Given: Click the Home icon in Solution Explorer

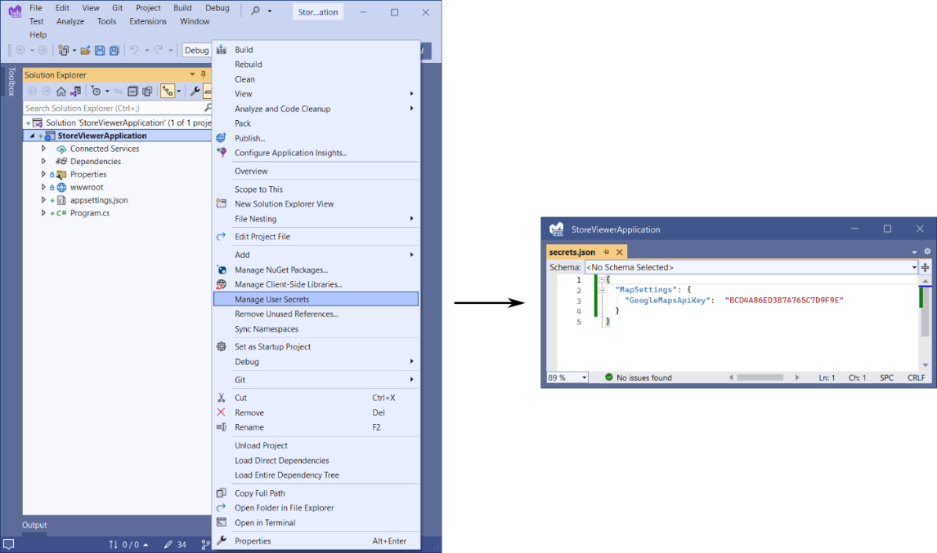Looking at the screenshot, I should (x=61, y=91).
